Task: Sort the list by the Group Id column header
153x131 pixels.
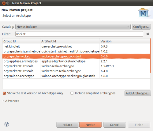Action: pos(21,41)
